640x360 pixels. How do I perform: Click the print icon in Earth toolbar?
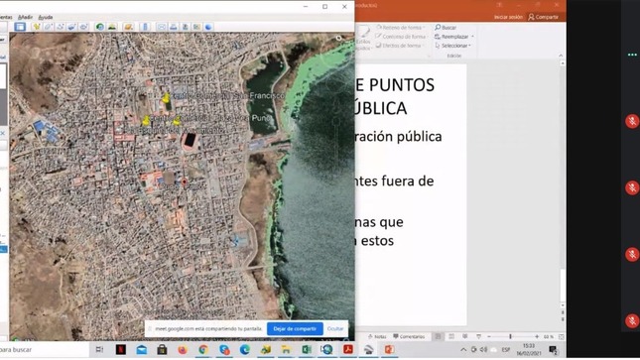pyautogui.click(x=173, y=27)
